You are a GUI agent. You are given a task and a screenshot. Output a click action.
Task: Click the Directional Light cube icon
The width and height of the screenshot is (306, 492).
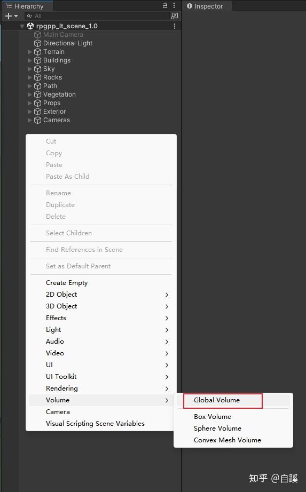point(38,43)
